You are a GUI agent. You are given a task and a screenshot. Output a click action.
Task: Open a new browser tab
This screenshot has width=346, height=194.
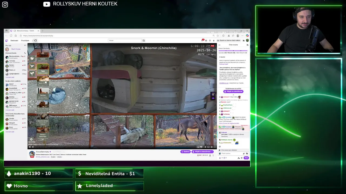click(x=42, y=31)
